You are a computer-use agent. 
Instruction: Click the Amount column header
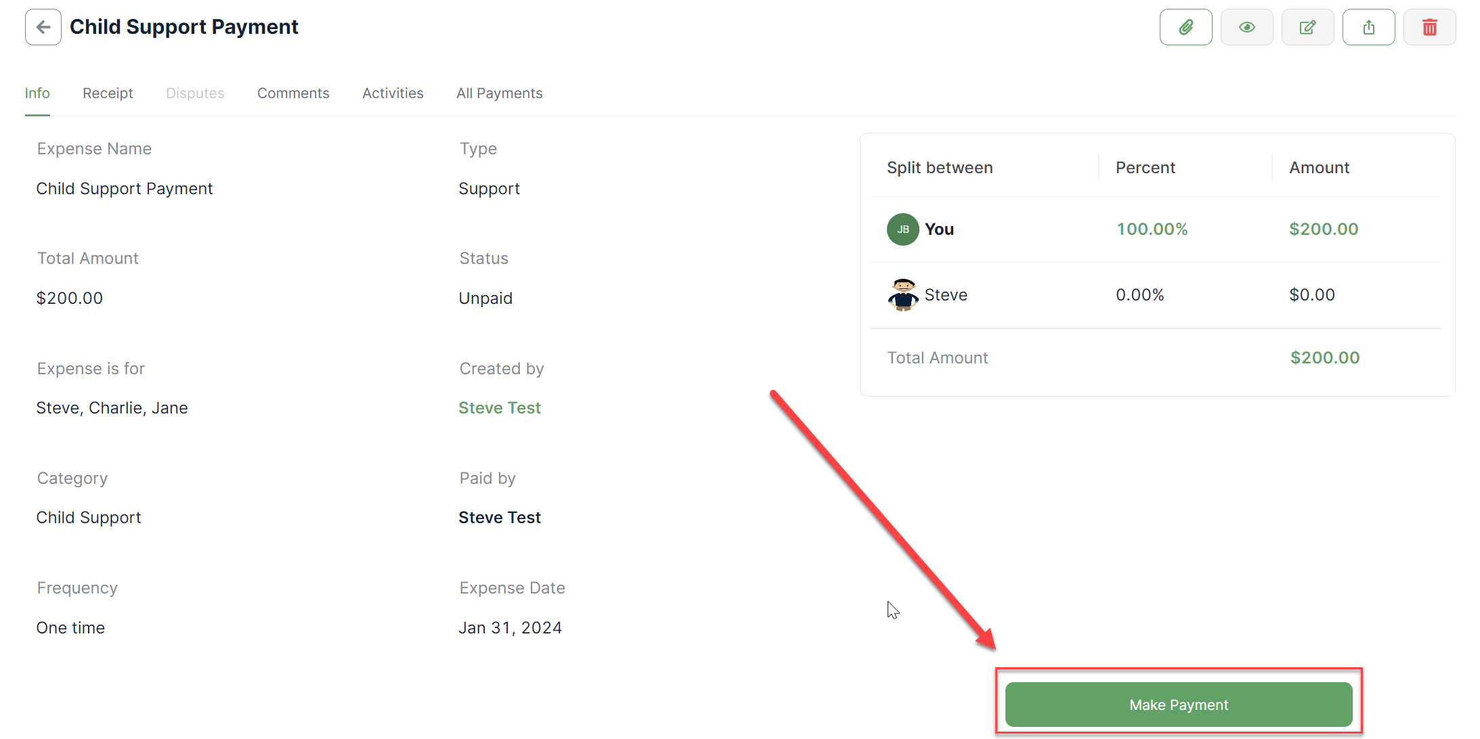1319,168
